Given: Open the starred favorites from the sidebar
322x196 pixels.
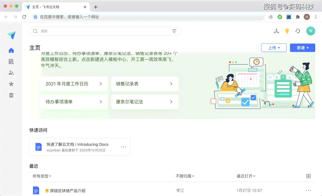Looking at the screenshot, I should pyautogui.click(x=11, y=84).
